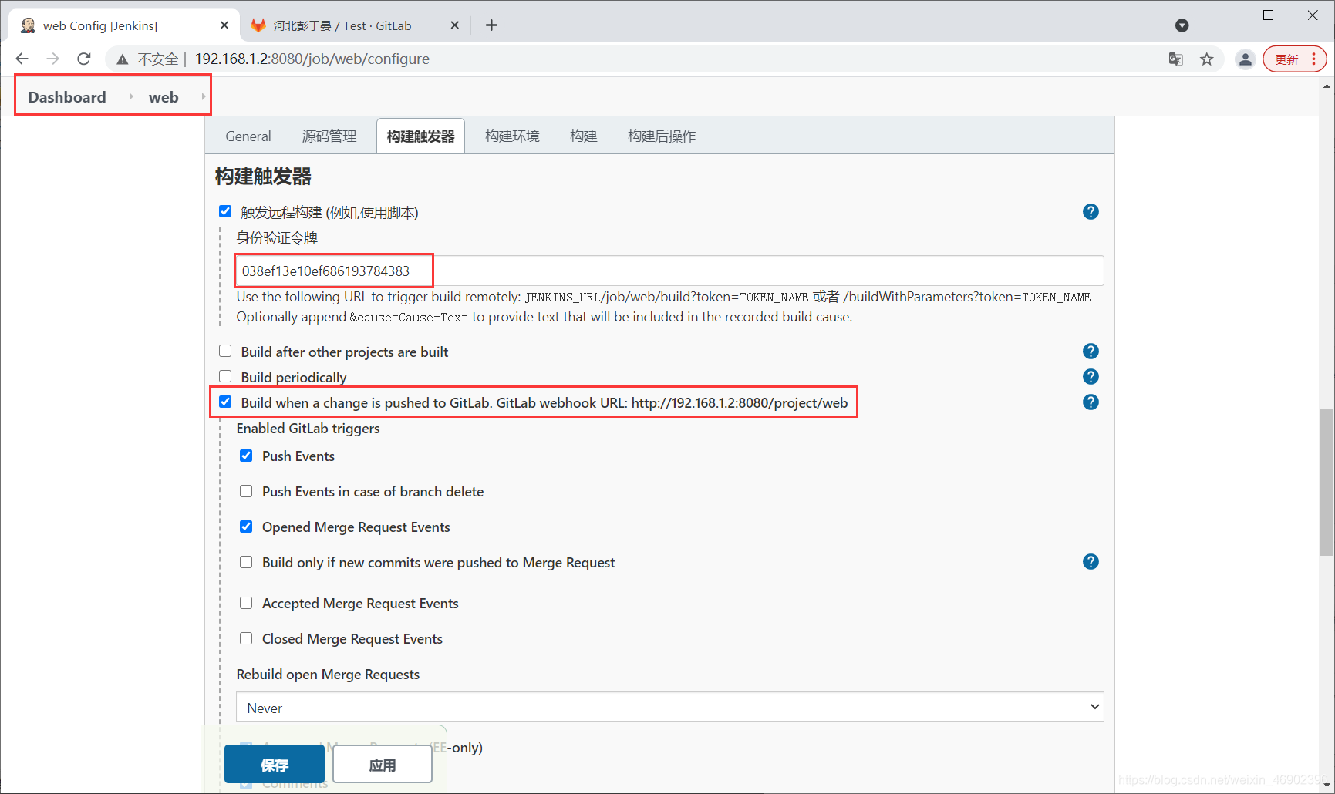1335x794 pixels.
Task: Open the web job breadcrumb link
Action: 164,97
